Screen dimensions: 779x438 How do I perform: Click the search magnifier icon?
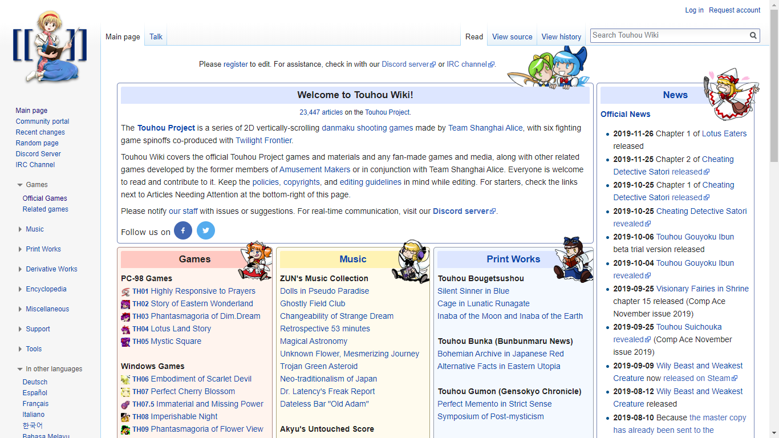[x=753, y=35]
